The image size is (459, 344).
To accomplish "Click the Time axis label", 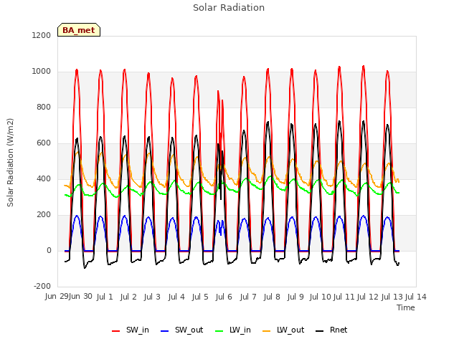I will [x=406, y=307].
